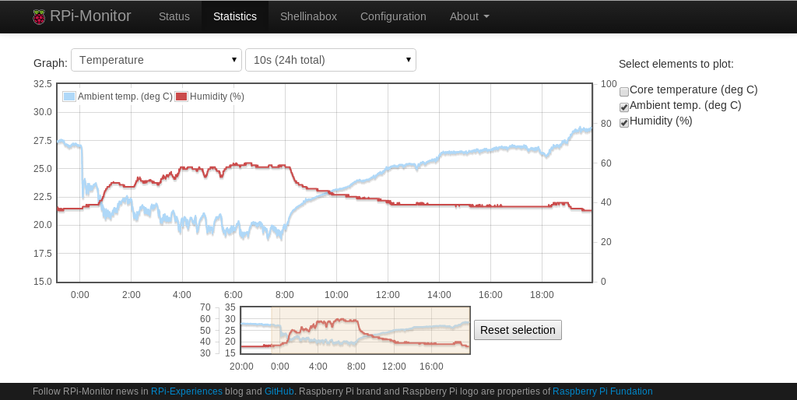Click the About menu caret arrow
The height and width of the screenshot is (400, 797).
[486, 17]
